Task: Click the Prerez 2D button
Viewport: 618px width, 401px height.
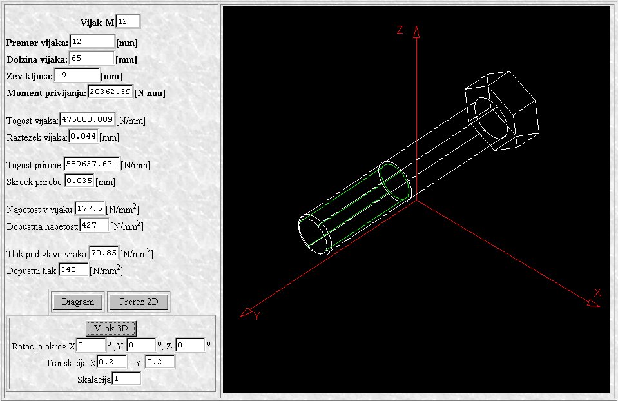Action: pyautogui.click(x=139, y=302)
